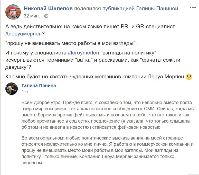Open Галина Панина's small avatar

pyautogui.click(x=11, y=89)
